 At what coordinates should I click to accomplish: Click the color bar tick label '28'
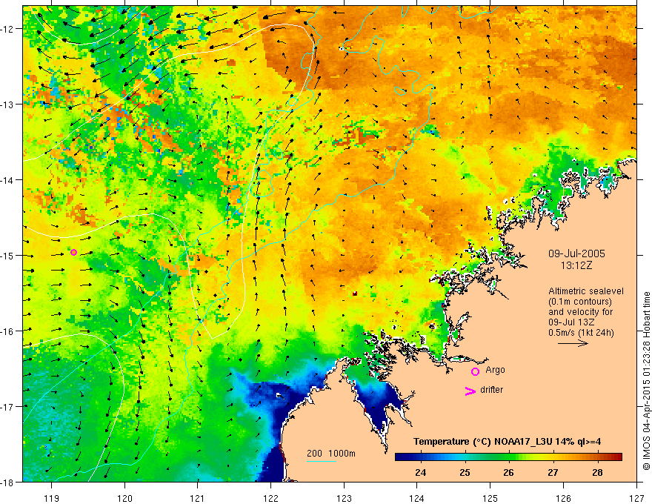coord(597,472)
